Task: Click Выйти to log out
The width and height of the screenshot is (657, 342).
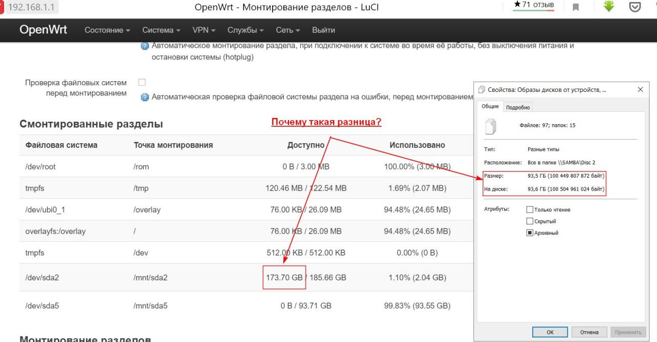Action: [x=323, y=30]
